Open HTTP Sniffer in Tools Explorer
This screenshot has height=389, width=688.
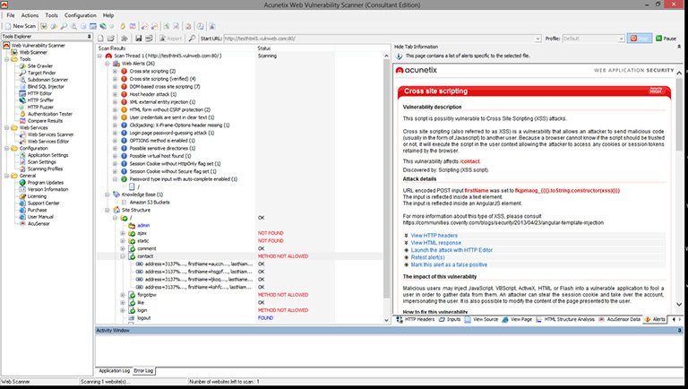click(40, 100)
